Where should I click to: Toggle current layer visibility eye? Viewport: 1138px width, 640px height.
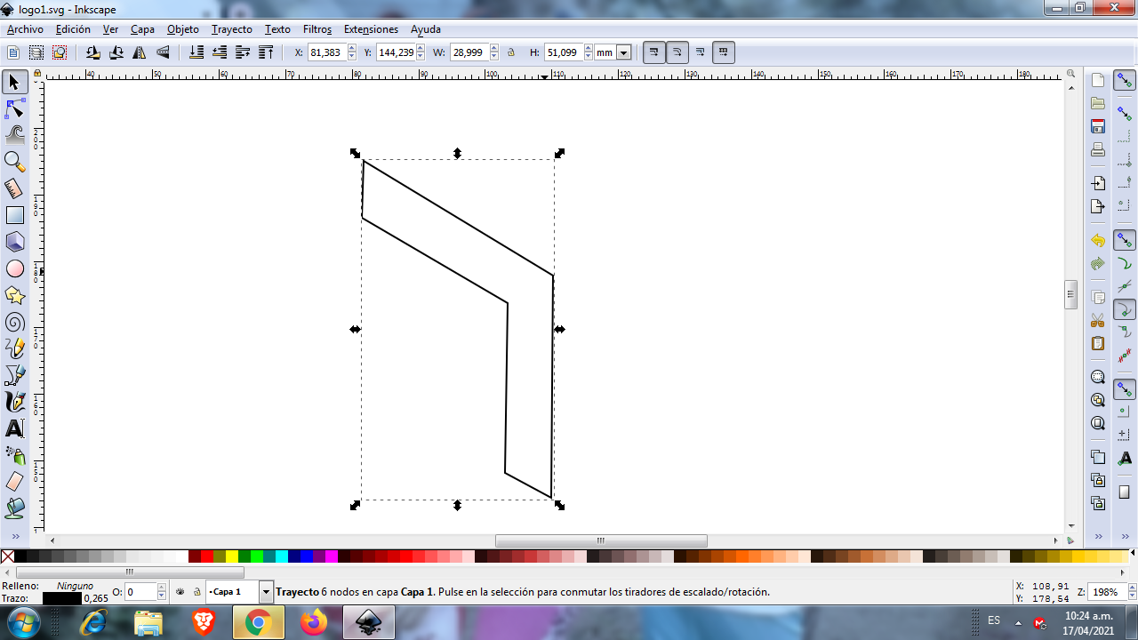(180, 591)
